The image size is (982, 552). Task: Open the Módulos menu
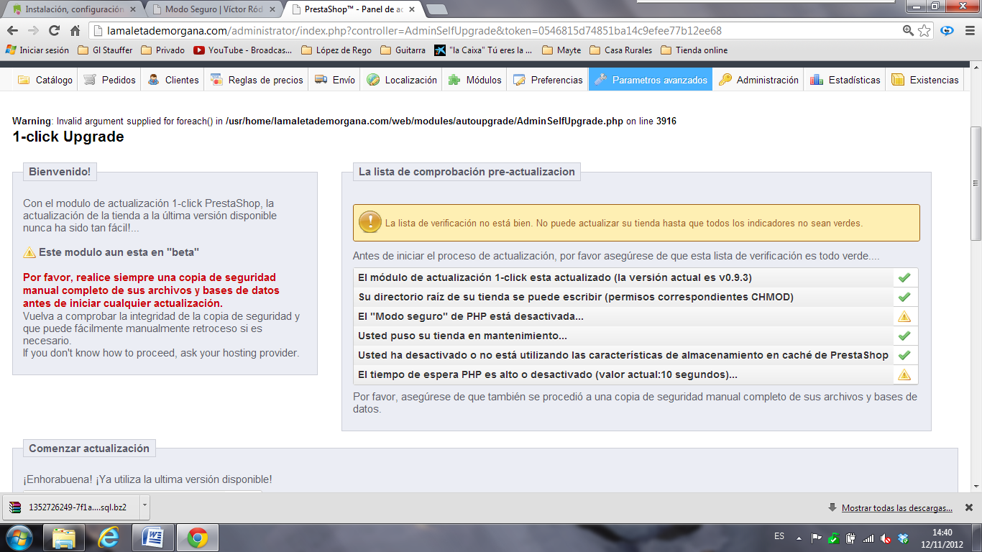(x=474, y=80)
